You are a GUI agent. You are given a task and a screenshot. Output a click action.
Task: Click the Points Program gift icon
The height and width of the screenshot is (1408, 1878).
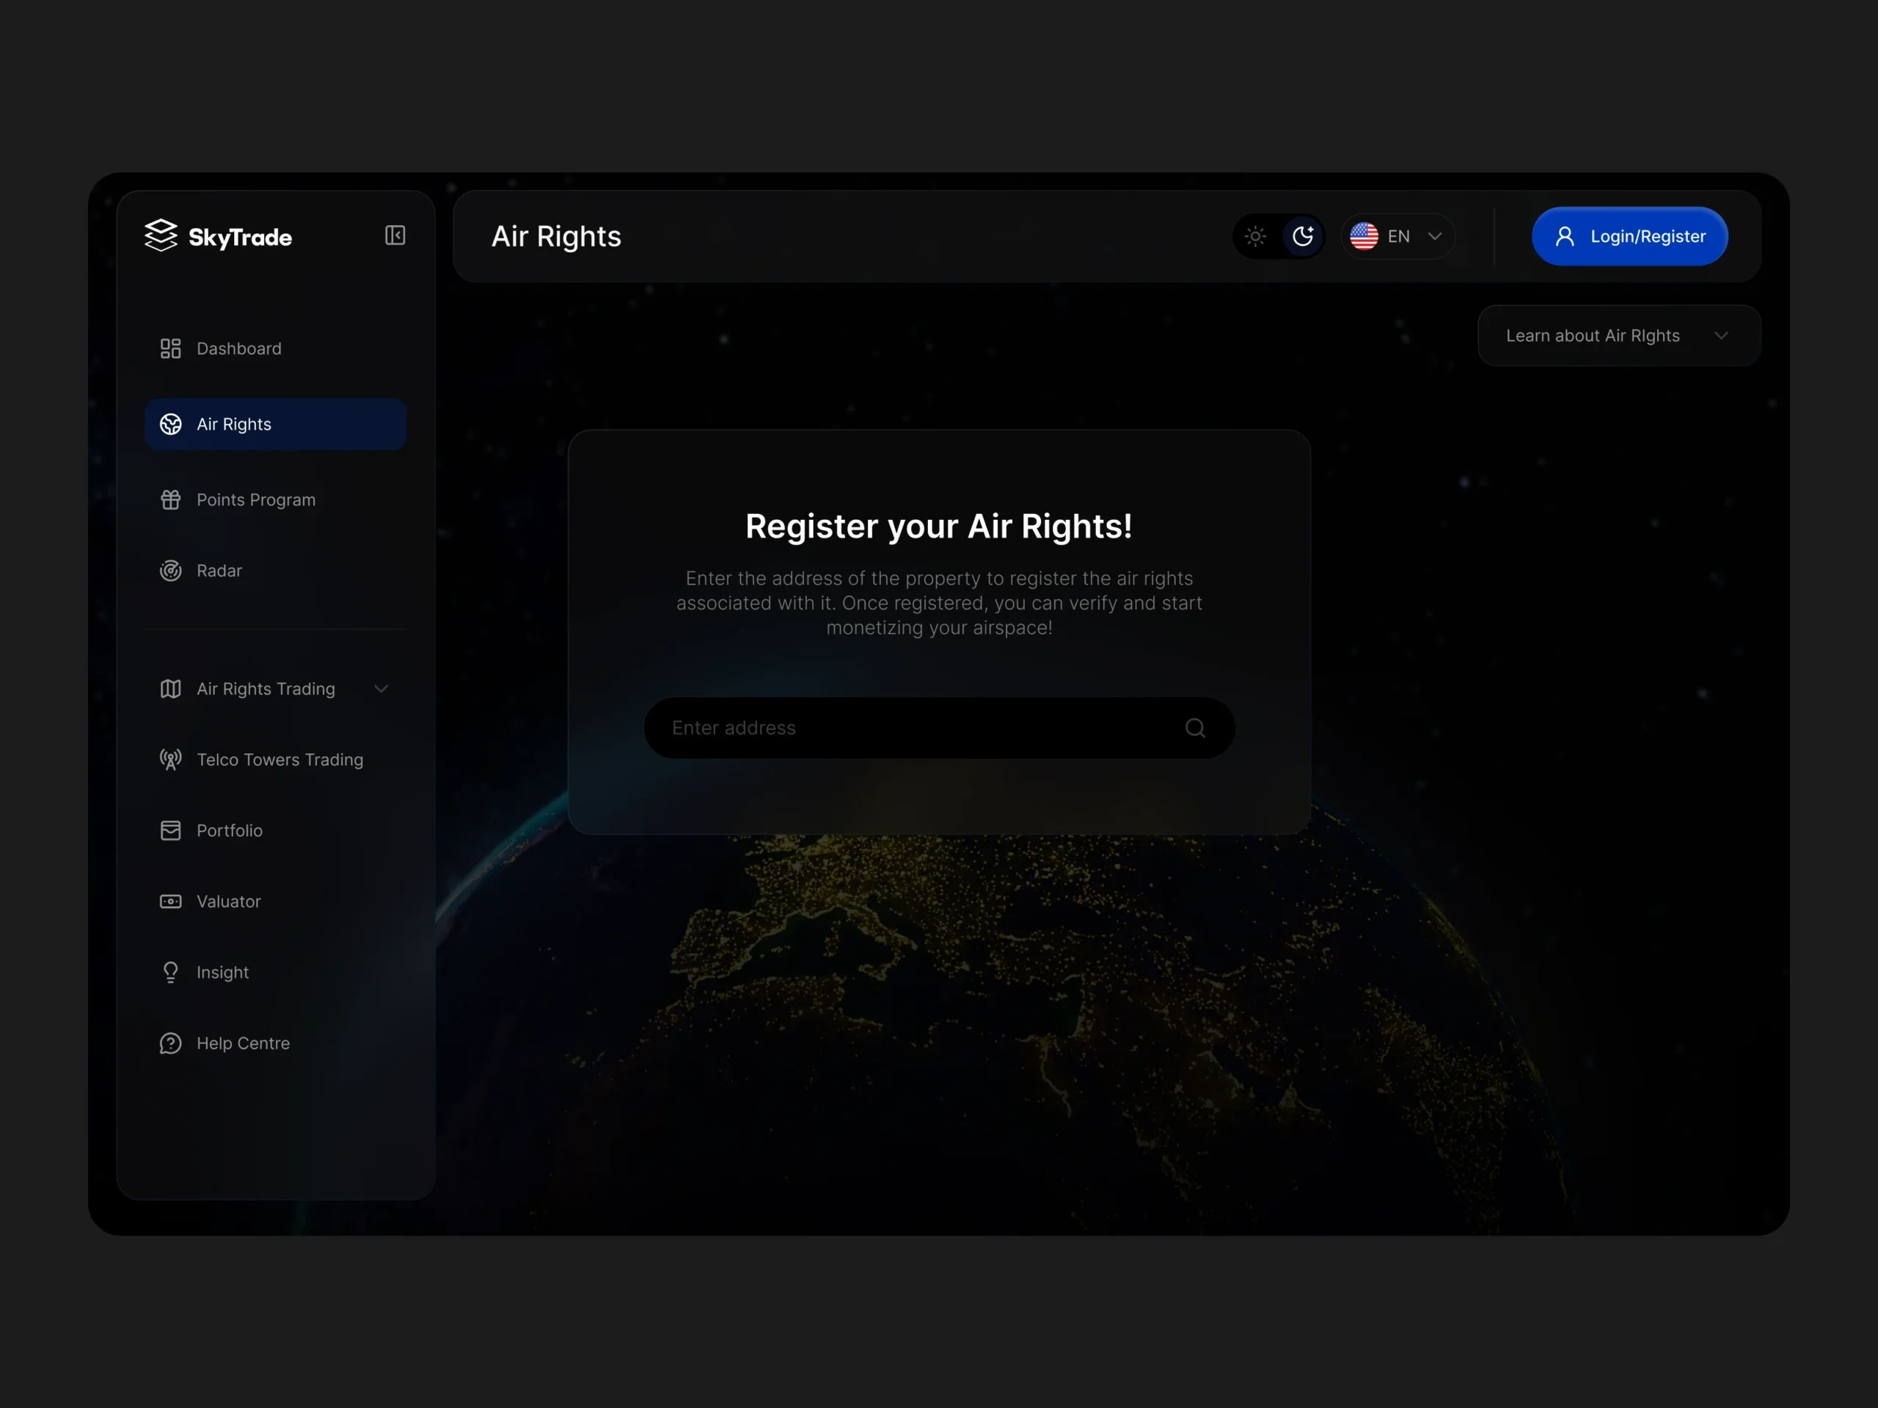pyautogui.click(x=171, y=500)
